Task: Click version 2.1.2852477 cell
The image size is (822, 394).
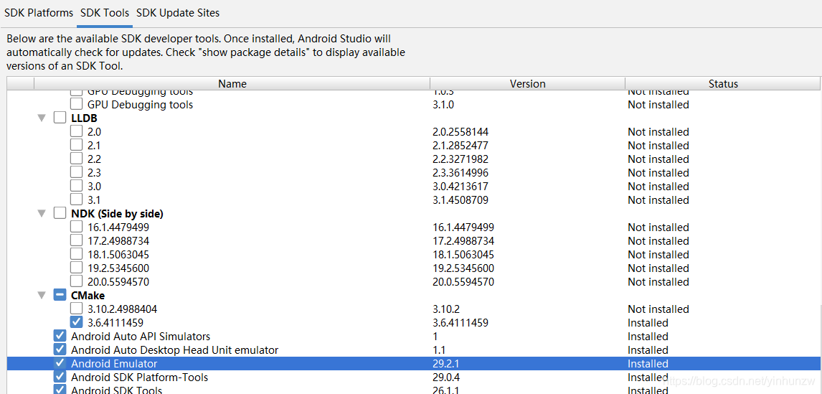Action: tap(460, 145)
